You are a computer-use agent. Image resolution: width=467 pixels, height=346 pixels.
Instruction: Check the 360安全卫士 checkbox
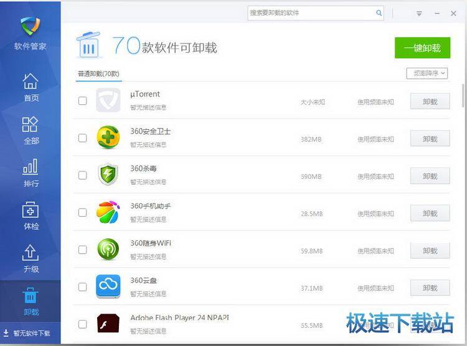pos(82,138)
